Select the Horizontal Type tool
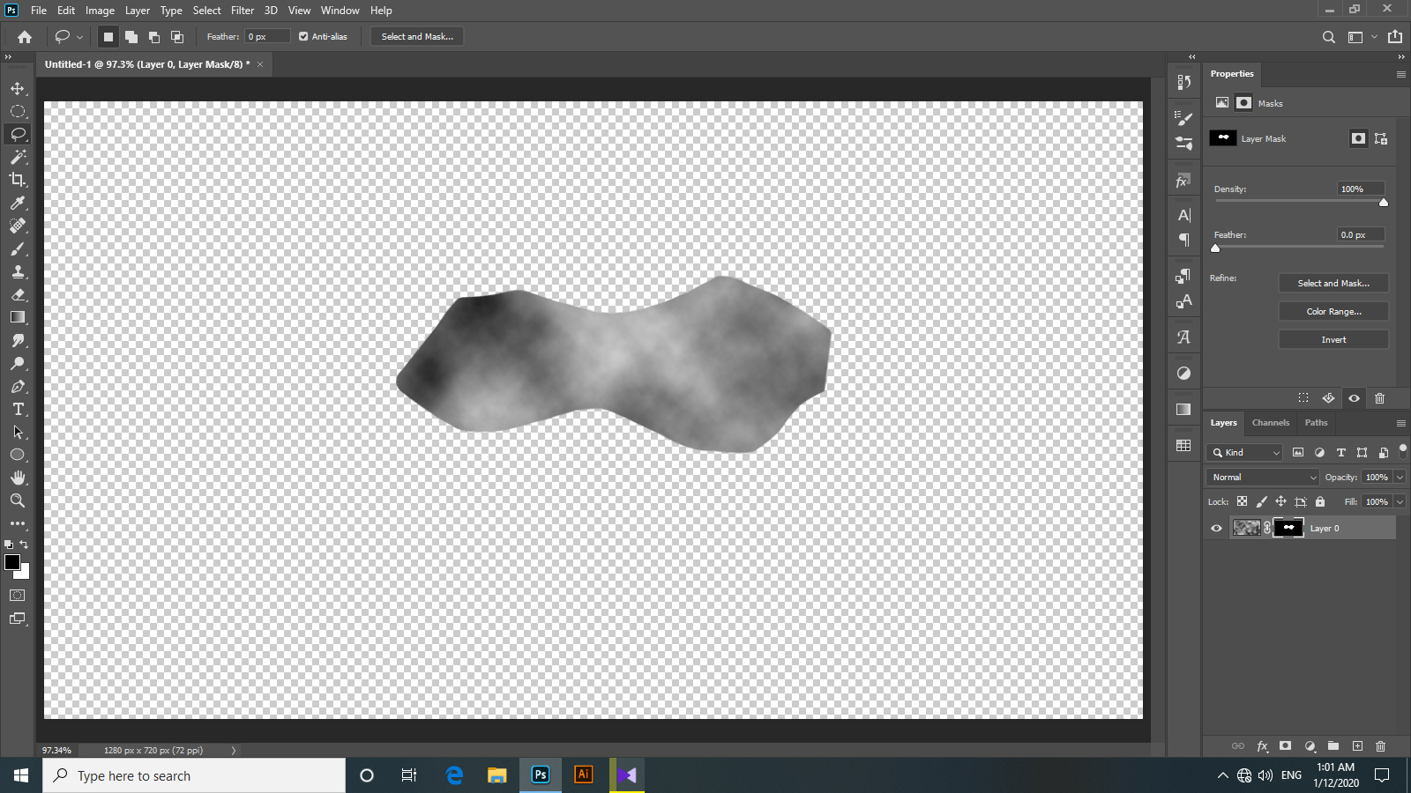This screenshot has height=793, width=1411. click(x=18, y=409)
